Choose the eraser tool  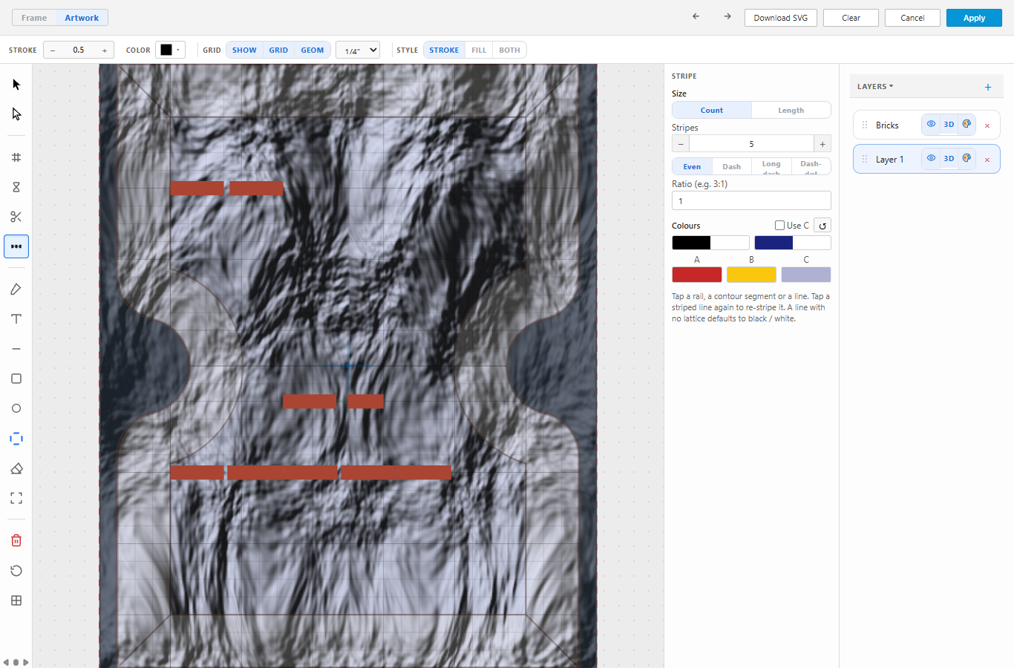[x=16, y=468]
